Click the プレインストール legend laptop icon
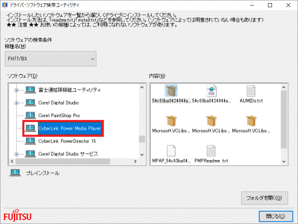This screenshot has height=224, width=298. coord(15,172)
